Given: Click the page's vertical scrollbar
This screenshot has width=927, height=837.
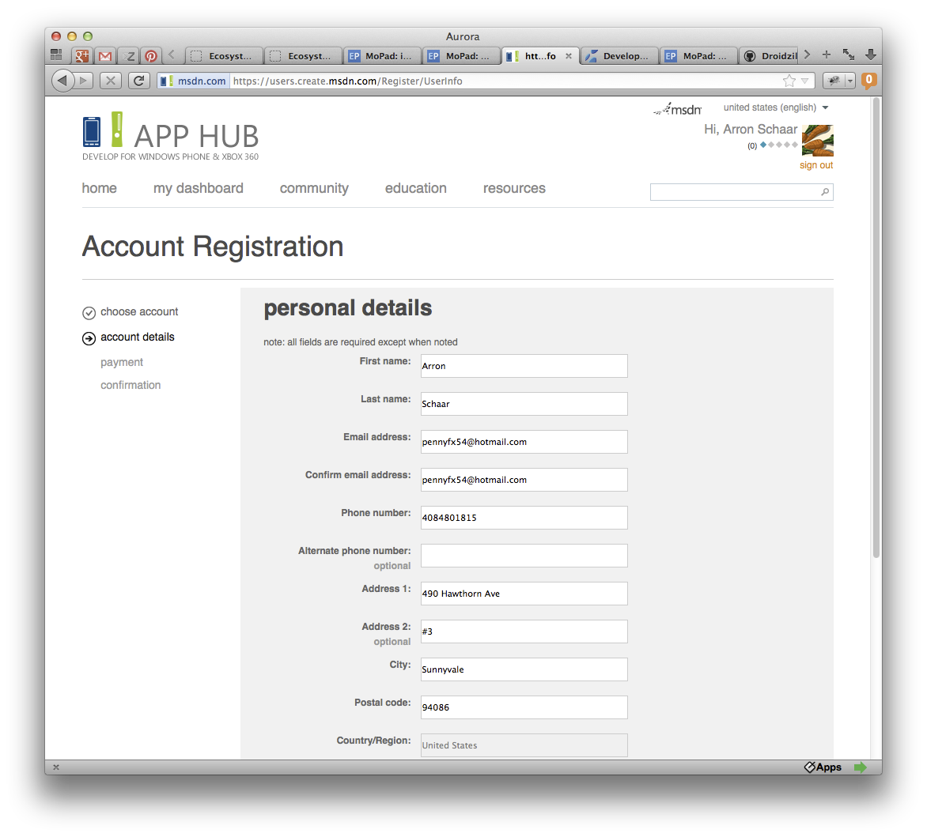Looking at the screenshot, I should pos(876,328).
